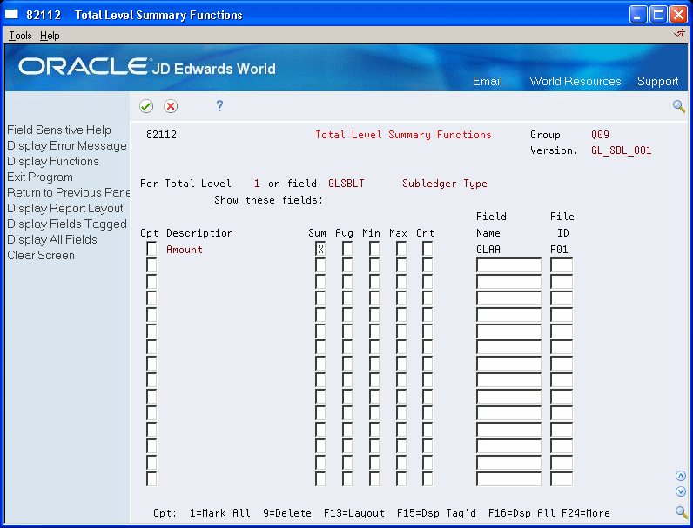Viewport: 693px width, 528px height.
Task: Open help with the blue question mark
Action: [219, 106]
